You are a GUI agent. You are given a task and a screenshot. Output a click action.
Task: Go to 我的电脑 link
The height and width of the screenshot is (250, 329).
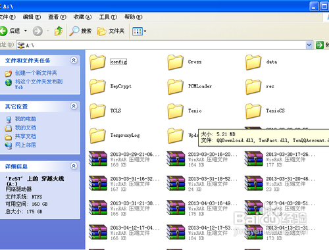click(26, 119)
